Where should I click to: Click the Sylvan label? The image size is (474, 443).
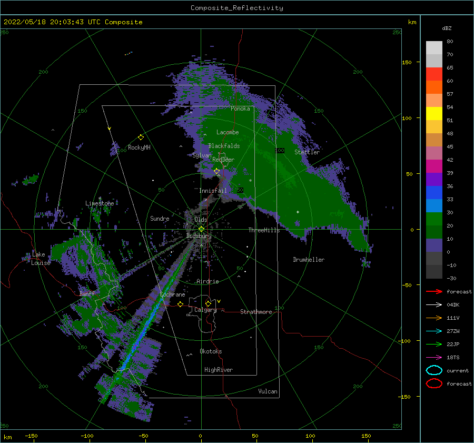pos(202,155)
